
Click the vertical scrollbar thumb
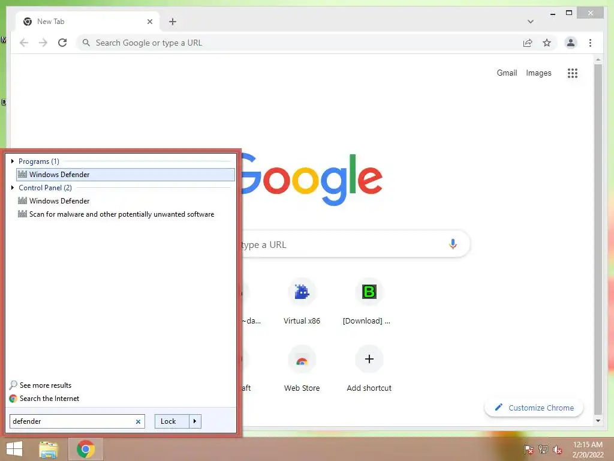pos(598,239)
